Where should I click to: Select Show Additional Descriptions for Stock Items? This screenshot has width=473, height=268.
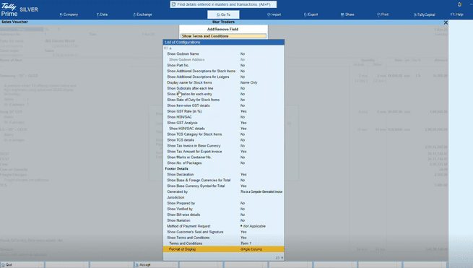click(x=224, y=71)
